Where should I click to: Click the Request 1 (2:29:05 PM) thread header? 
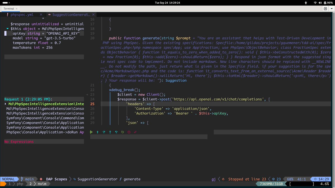[x=28, y=99]
